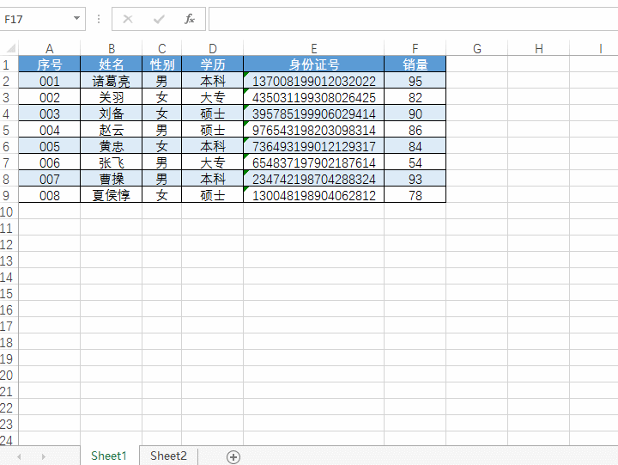Click the cell containing 诸葛亮
Image resolution: width=618 pixels, height=465 pixels.
[x=112, y=81]
